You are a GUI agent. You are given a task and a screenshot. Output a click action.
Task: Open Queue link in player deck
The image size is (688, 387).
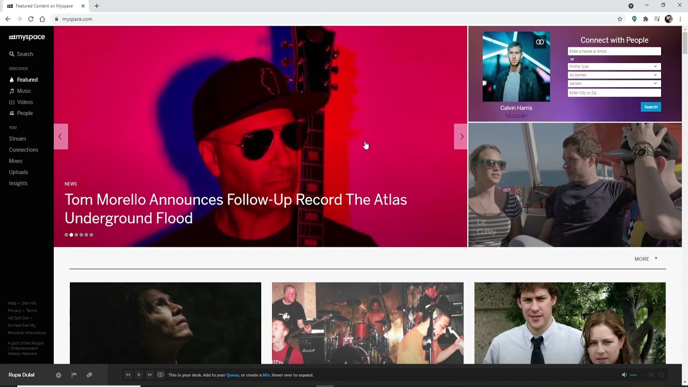(x=233, y=375)
